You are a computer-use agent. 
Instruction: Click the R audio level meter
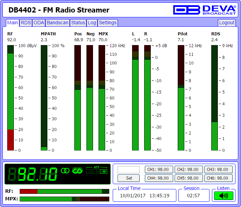(147, 98)
